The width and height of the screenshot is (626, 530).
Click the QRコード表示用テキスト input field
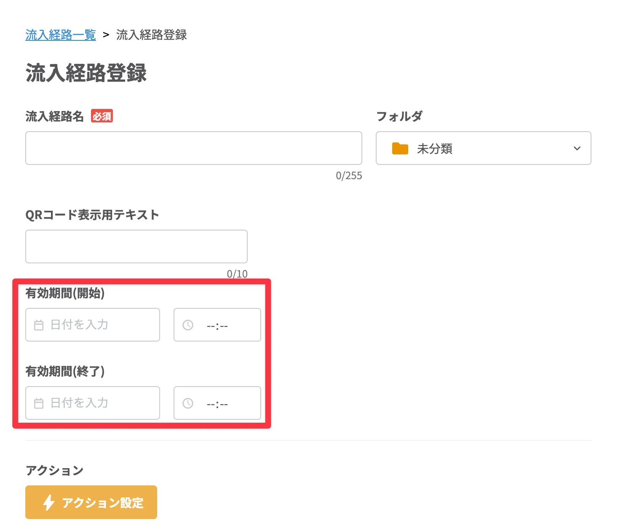(x=136, y=246)
